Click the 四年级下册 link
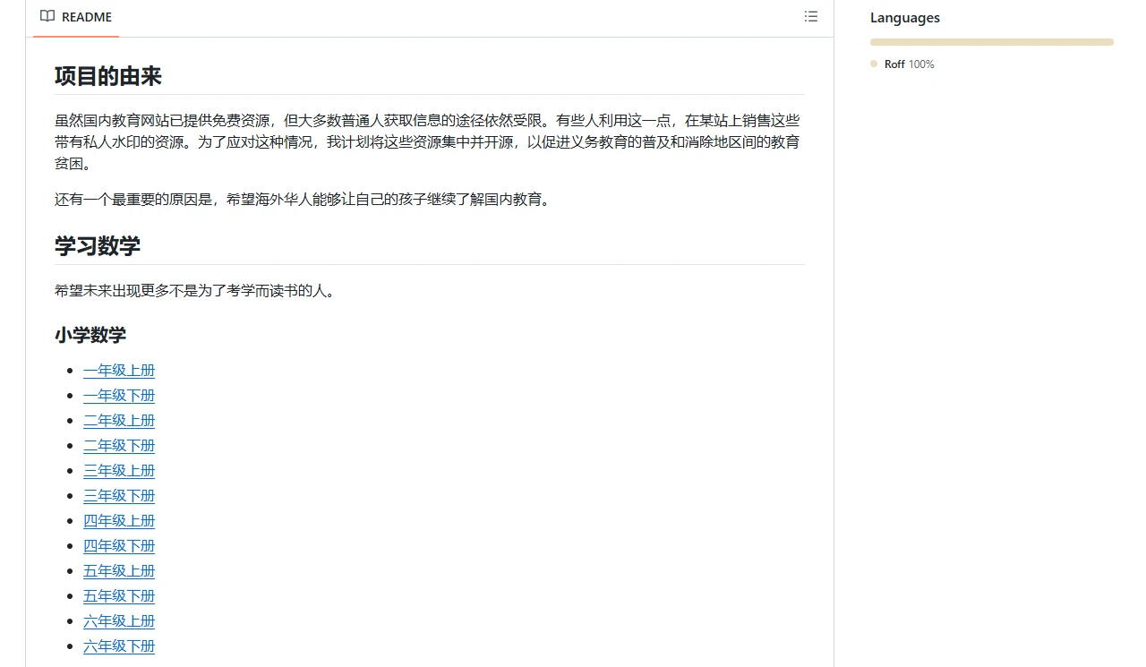The image size is (1146, 667). (x=119, y=546)
